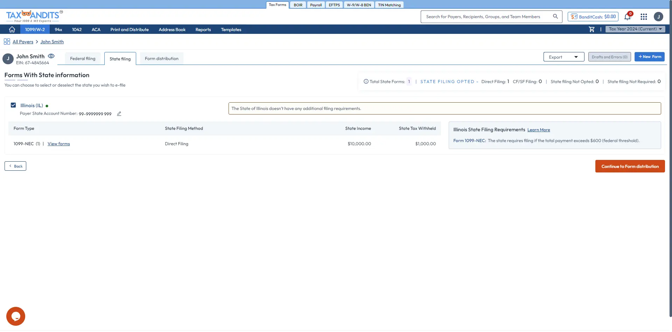
Task: Click the TaxBandits logo
Action: [x=34, y=16]
